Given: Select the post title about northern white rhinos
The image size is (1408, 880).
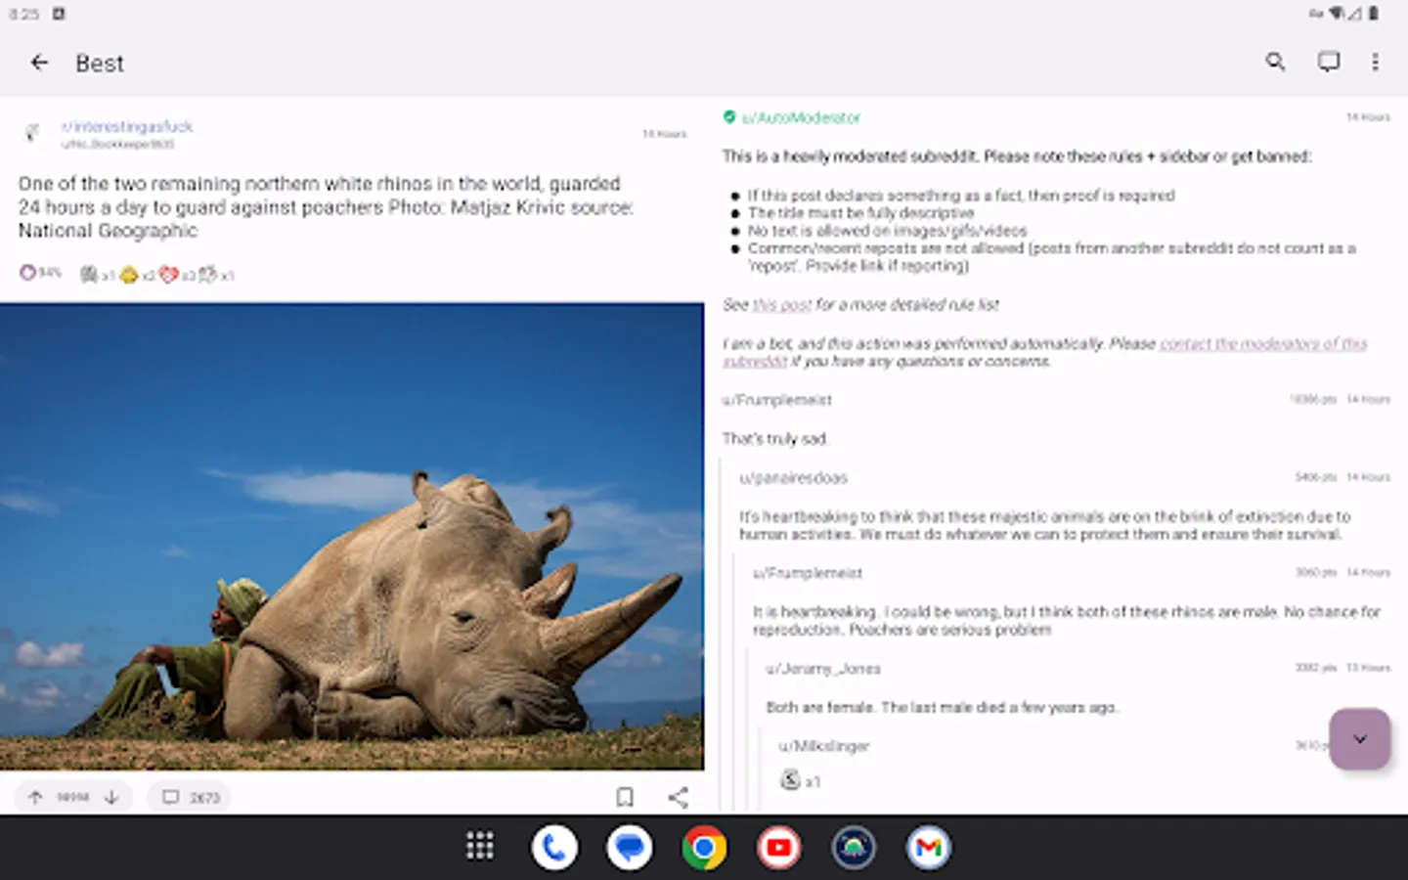Looking at the screenshot, I should [327, 207].
